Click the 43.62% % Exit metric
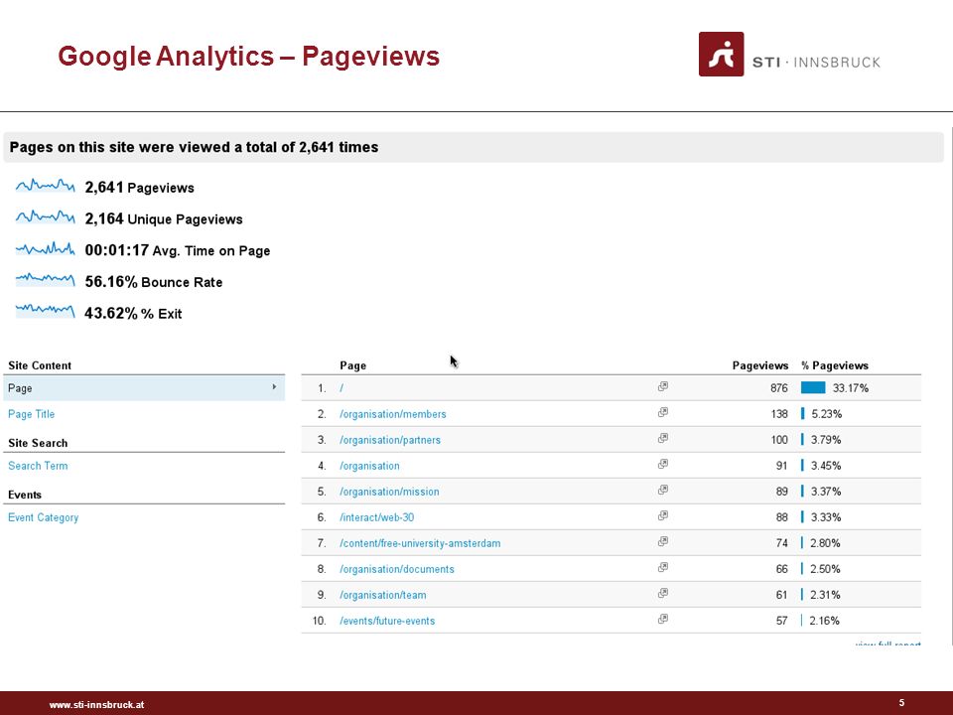The height and width of the screenshot is (715, 953). [133, 313]
